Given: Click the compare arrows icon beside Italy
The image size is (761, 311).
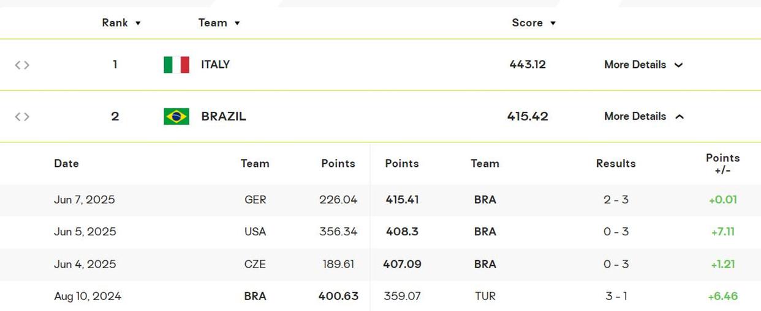Looking at the screenshot, I should tap(22, 65).
